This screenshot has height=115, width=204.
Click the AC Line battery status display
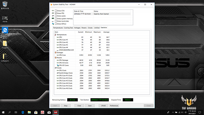point(73,100)
